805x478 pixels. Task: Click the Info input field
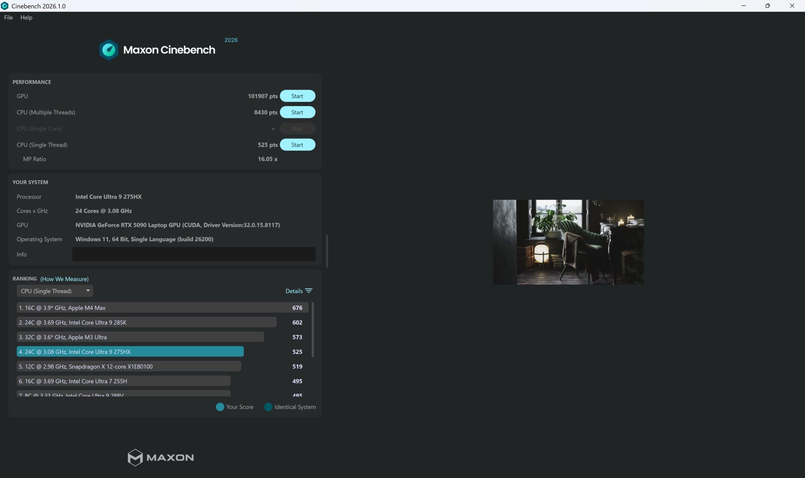(194, 254)
